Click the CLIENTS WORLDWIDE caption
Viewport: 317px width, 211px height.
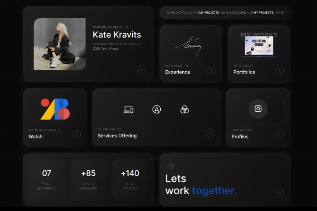pos(88,186)
